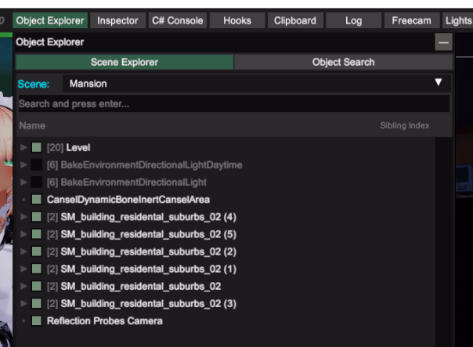Minimize the Object Explorer panel
This screenshot has height=347, width=473.
pyautogui.click(x=443, y=42)
